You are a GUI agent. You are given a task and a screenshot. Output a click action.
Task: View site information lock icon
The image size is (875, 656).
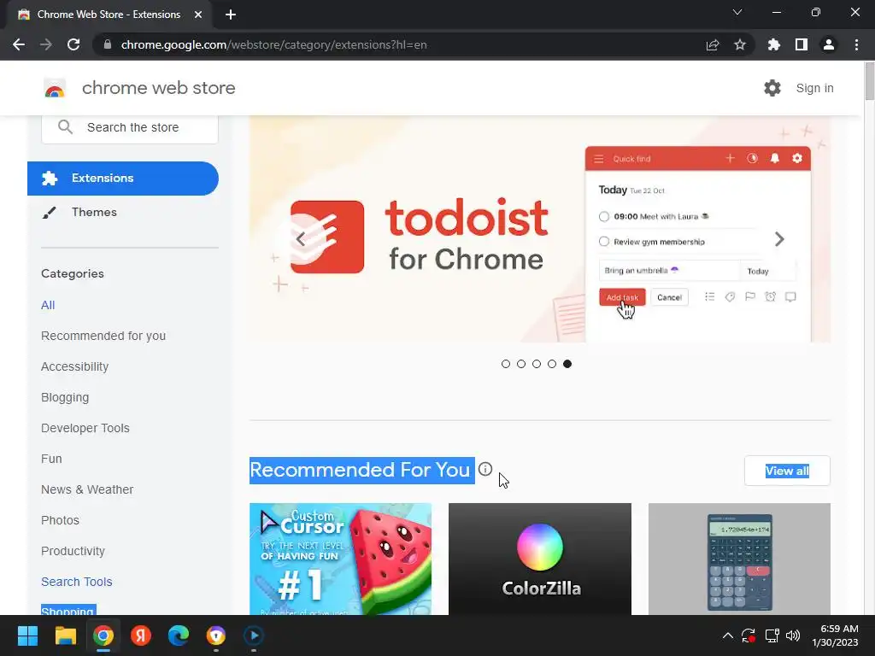(108, 44)
